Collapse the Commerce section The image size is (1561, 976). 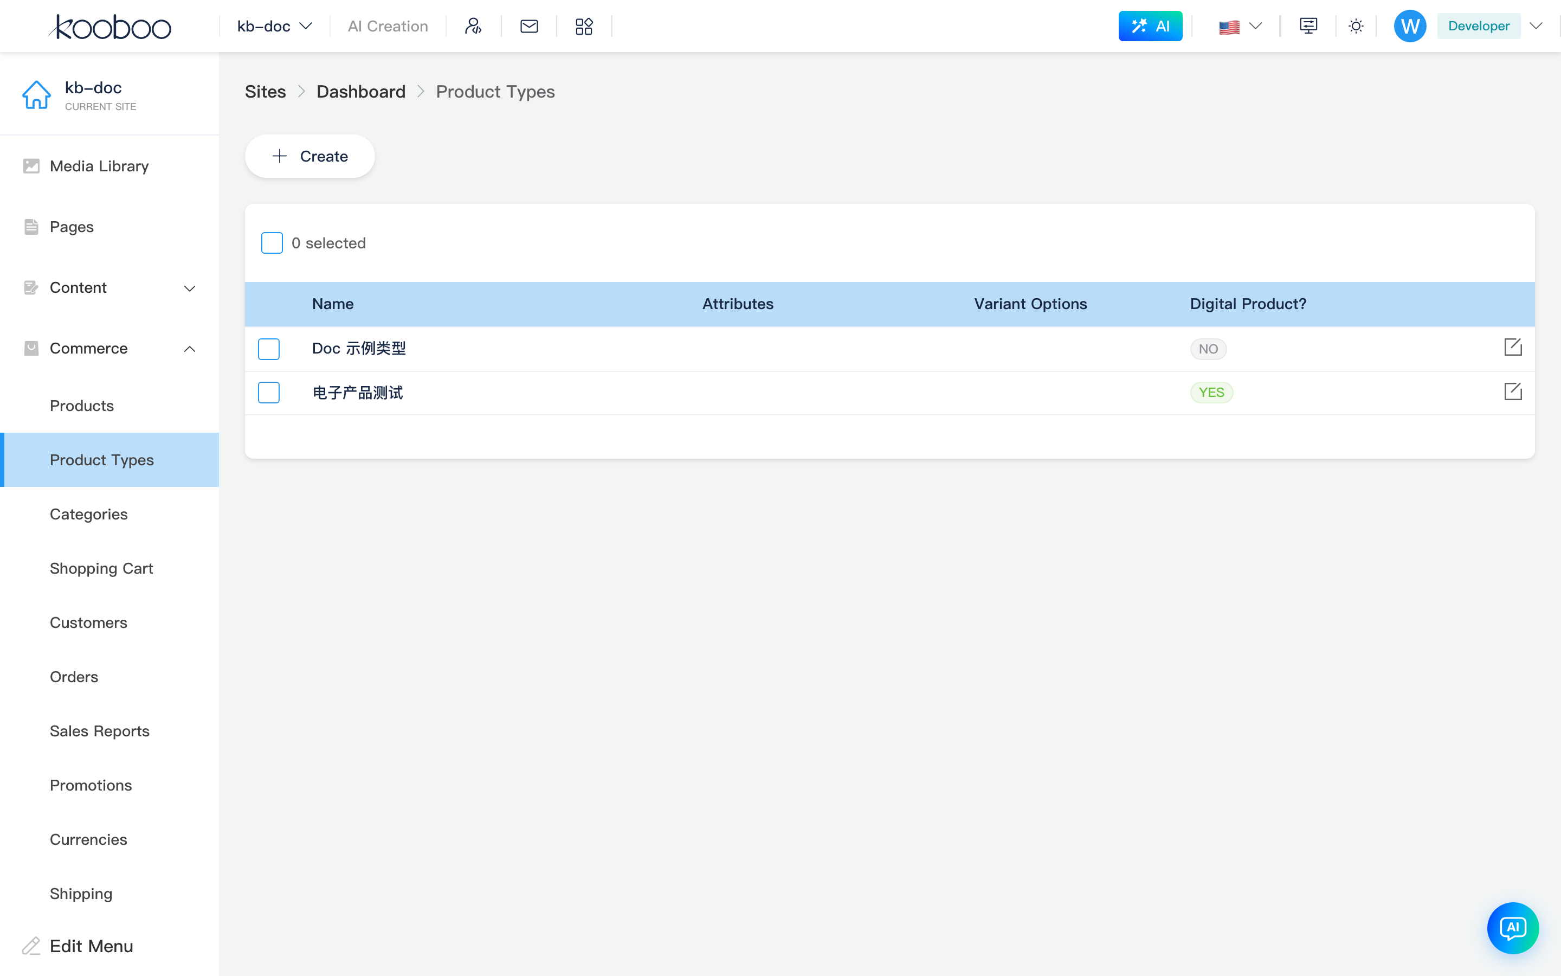[x=109, y=349]
